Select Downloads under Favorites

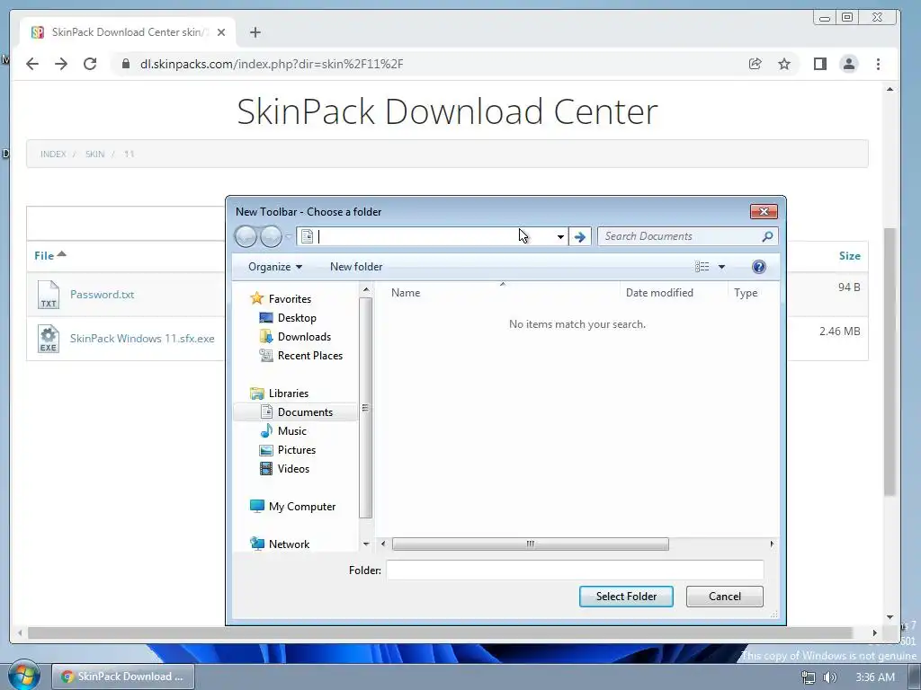304,337
